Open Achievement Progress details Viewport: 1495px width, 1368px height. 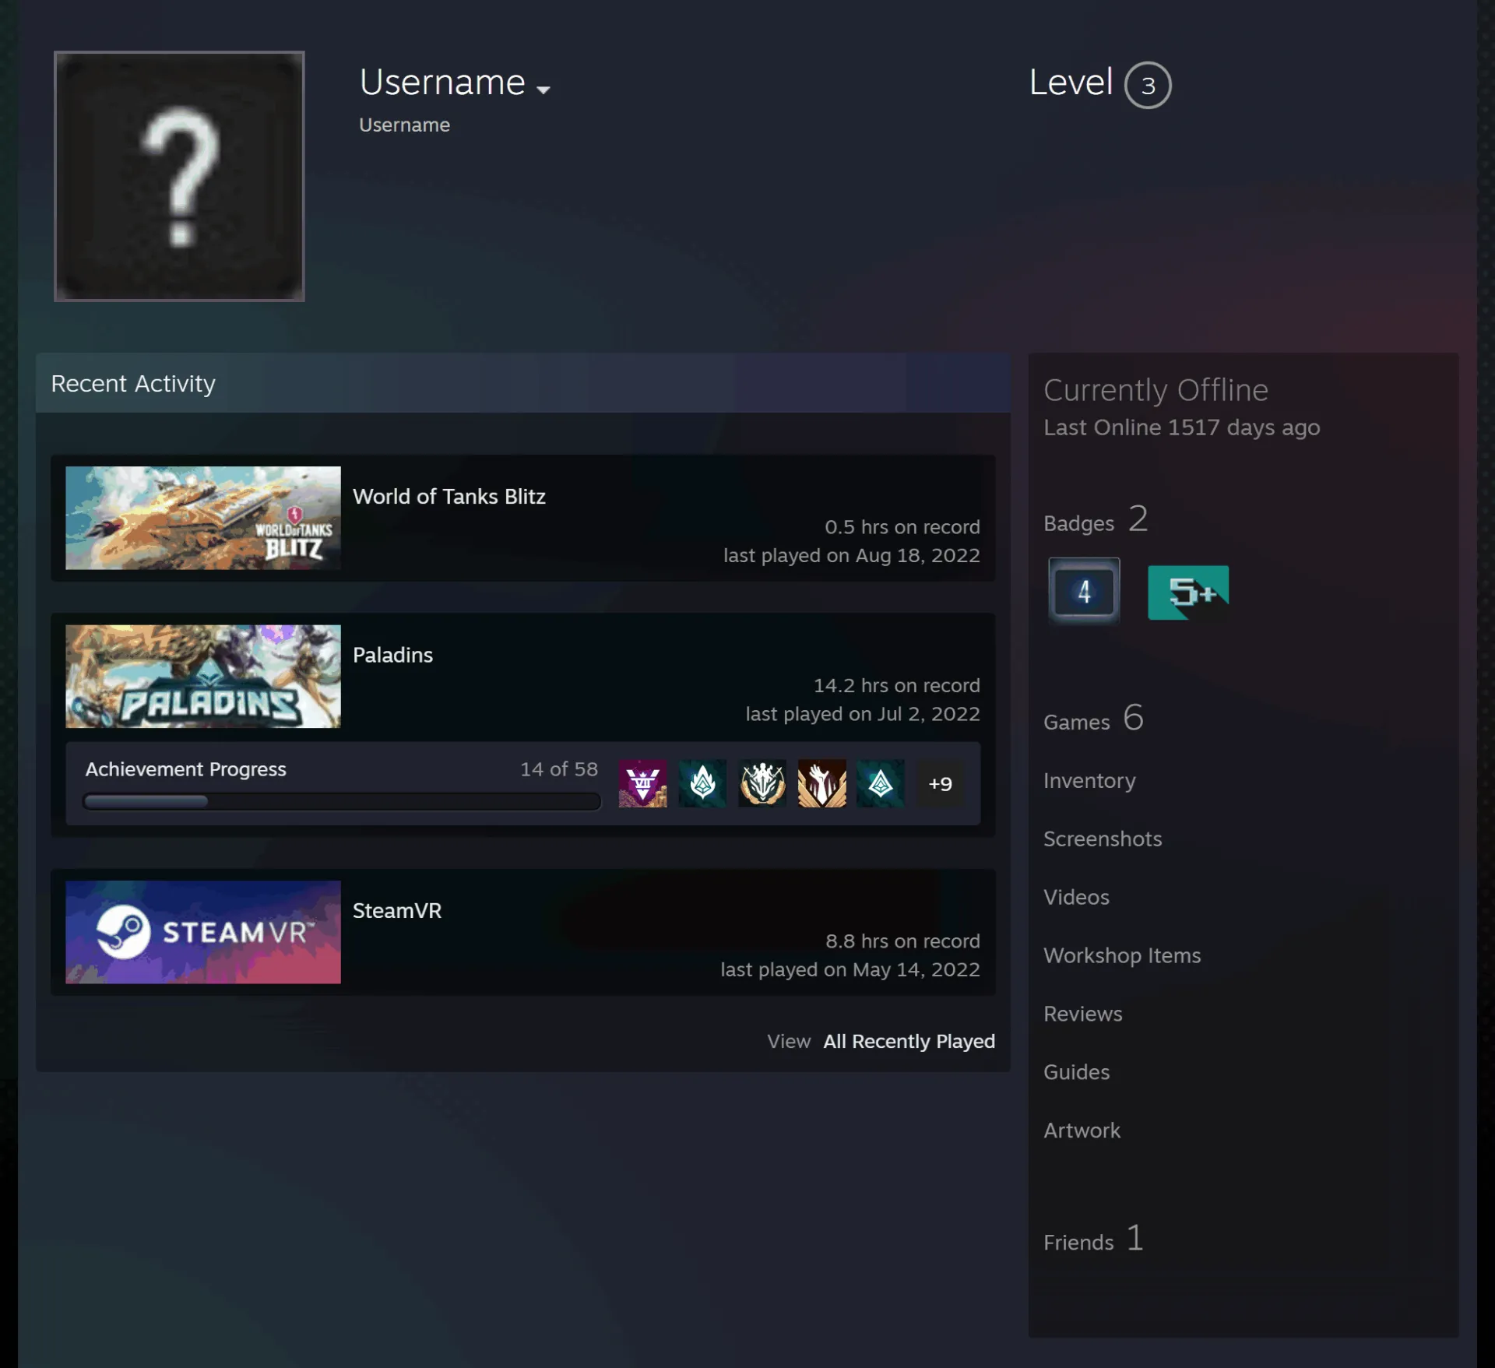186,769
